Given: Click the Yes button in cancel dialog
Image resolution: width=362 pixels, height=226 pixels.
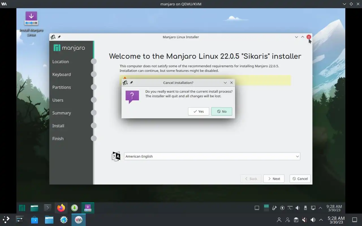Looking at the screenshot, I should point(199,111).
